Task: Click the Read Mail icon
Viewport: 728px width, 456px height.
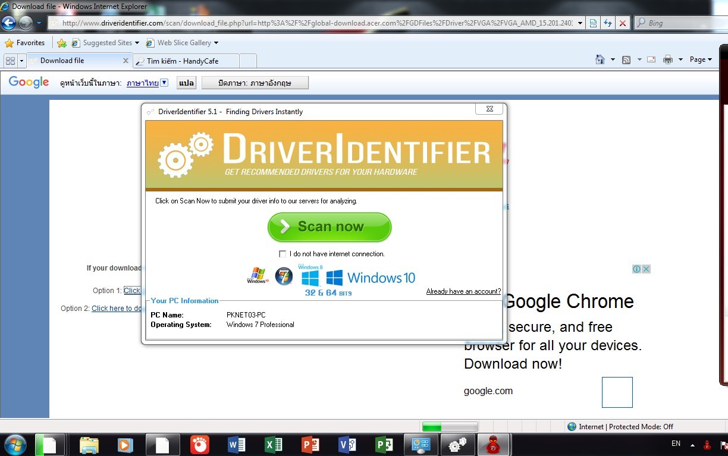Action: point(651,59)
